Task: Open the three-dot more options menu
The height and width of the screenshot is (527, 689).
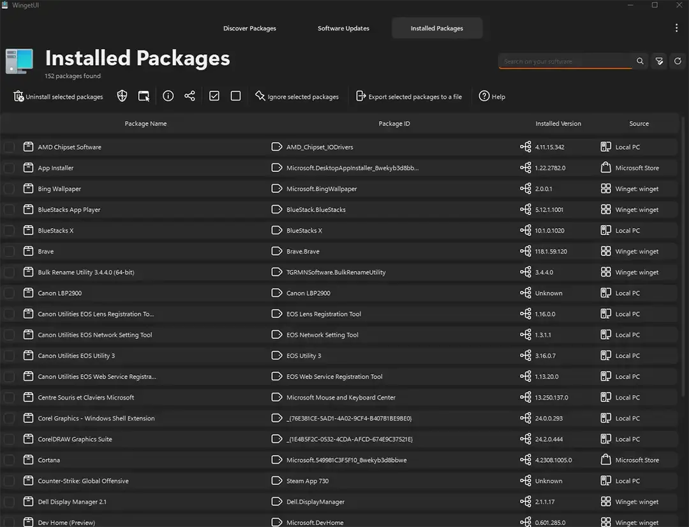Action: (676, 28)
